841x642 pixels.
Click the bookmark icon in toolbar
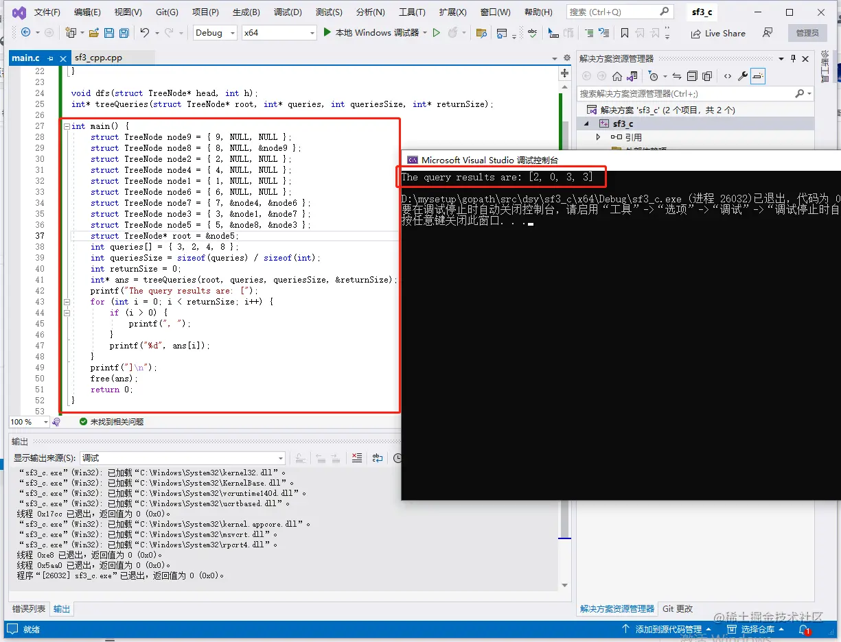pos(624,32)
